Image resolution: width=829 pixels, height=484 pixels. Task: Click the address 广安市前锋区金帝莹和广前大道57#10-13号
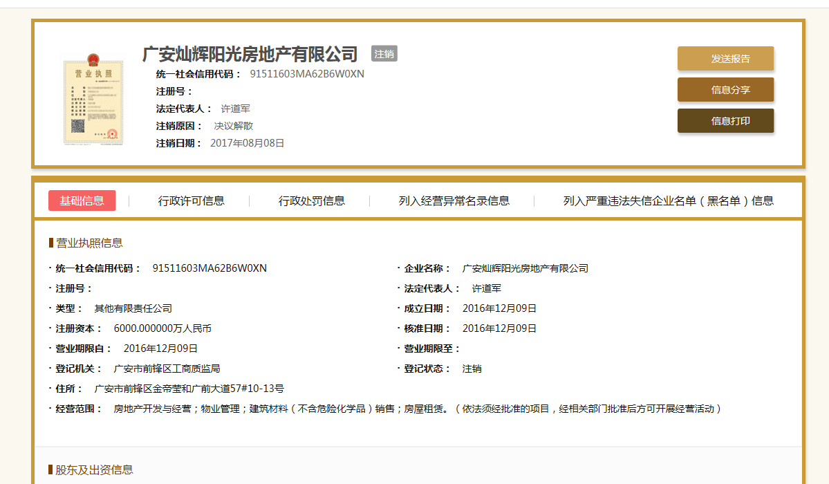coord(189,389)
